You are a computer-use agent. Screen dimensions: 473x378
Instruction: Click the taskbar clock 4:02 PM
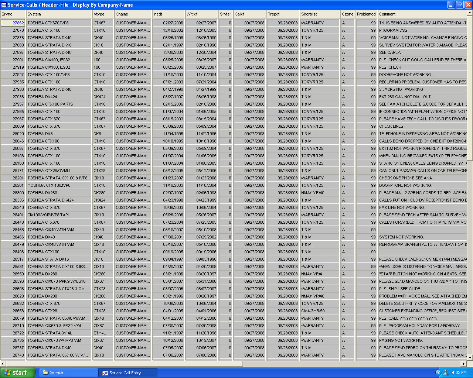coord(459,373)
